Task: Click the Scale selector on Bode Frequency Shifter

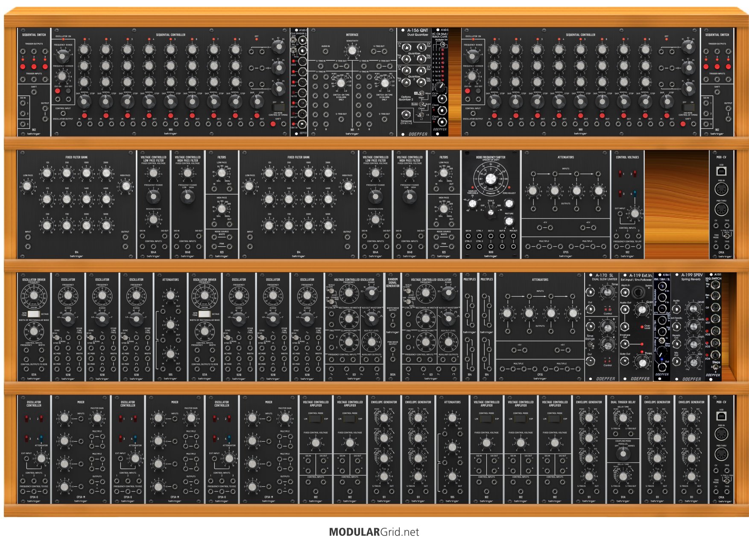Action: [491, 212]
